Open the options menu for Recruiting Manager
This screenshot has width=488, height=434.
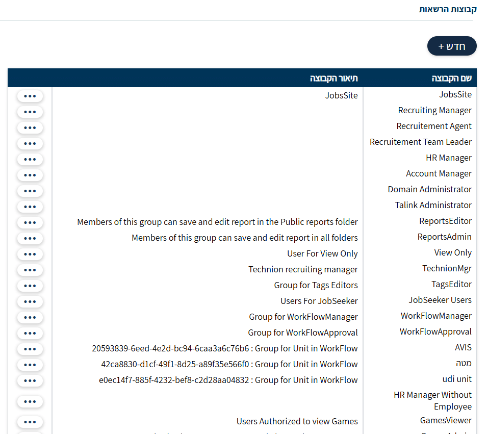[x=30, y=112]
